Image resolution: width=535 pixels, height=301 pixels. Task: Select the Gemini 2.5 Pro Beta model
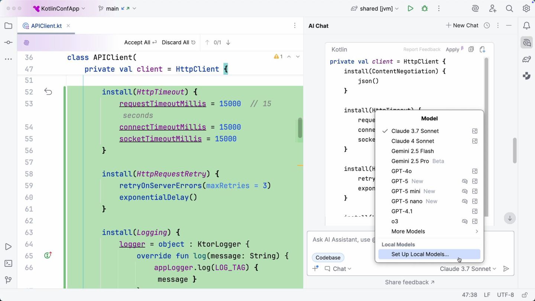(429, 161)
